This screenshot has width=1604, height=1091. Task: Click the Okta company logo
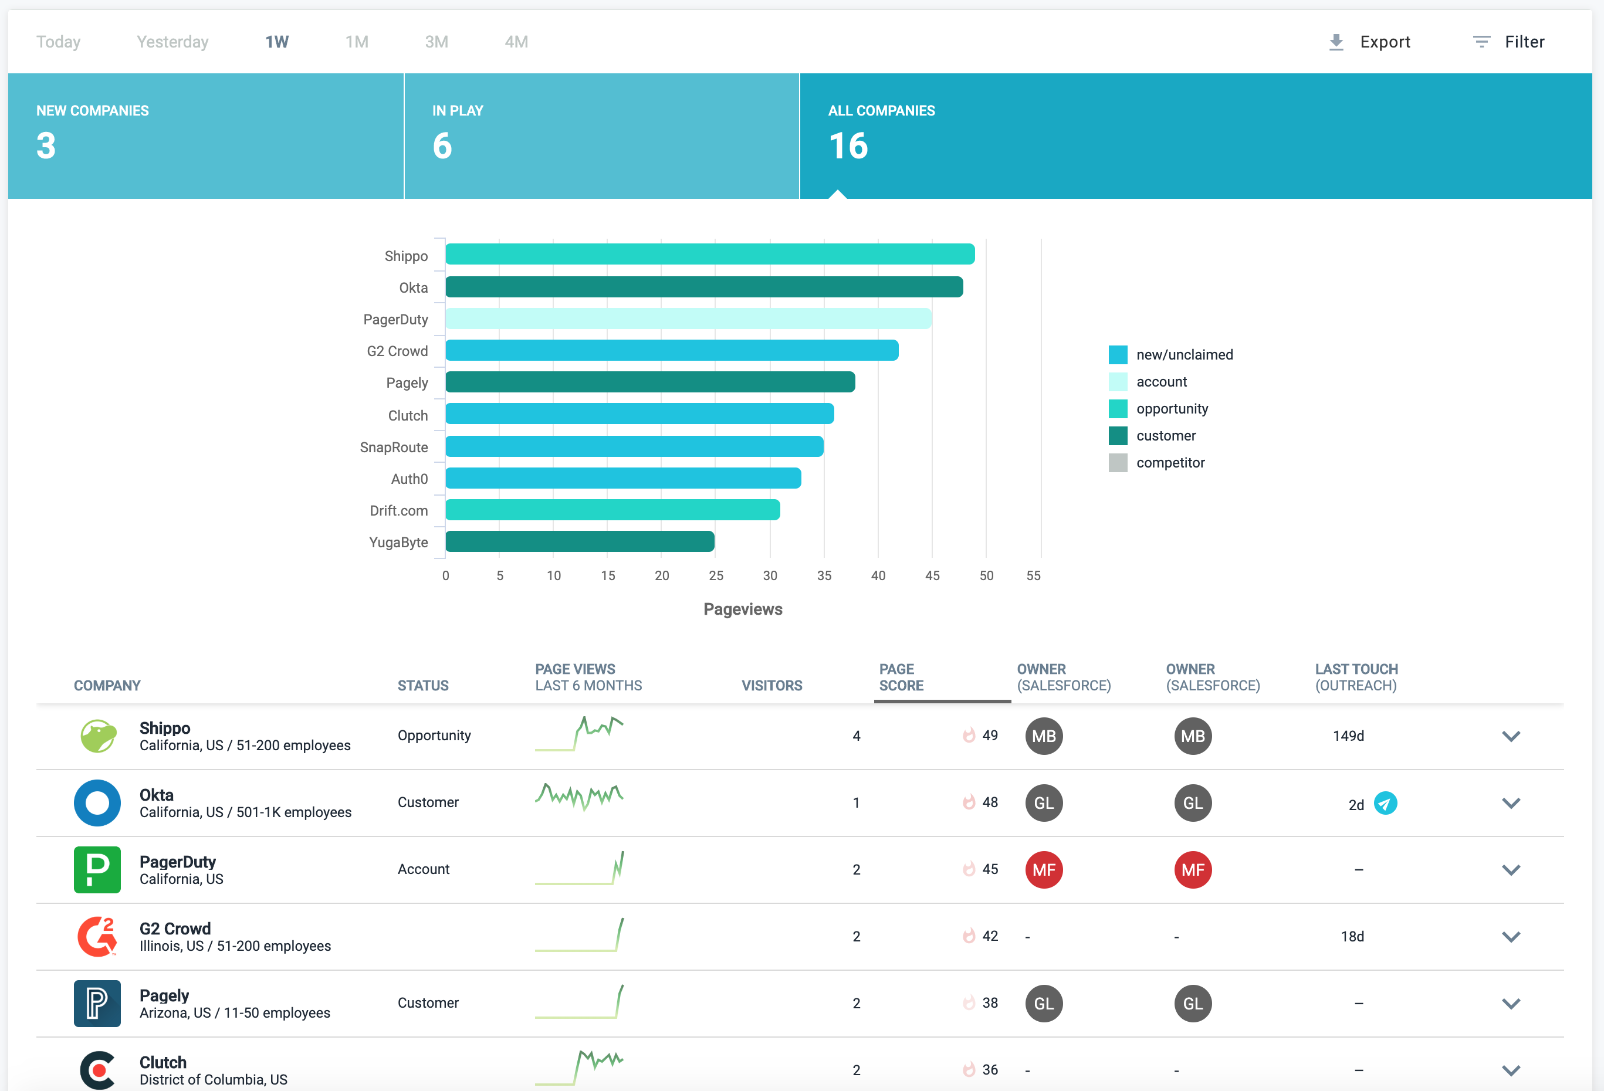click(97, 802)
